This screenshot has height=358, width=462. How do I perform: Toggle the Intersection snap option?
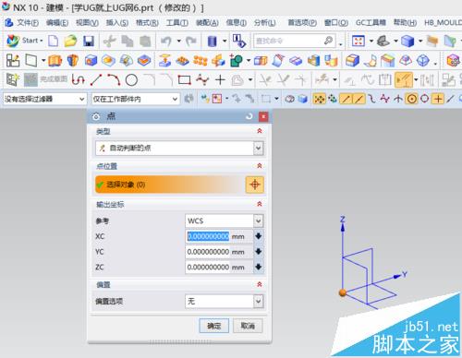click(398, 99)
